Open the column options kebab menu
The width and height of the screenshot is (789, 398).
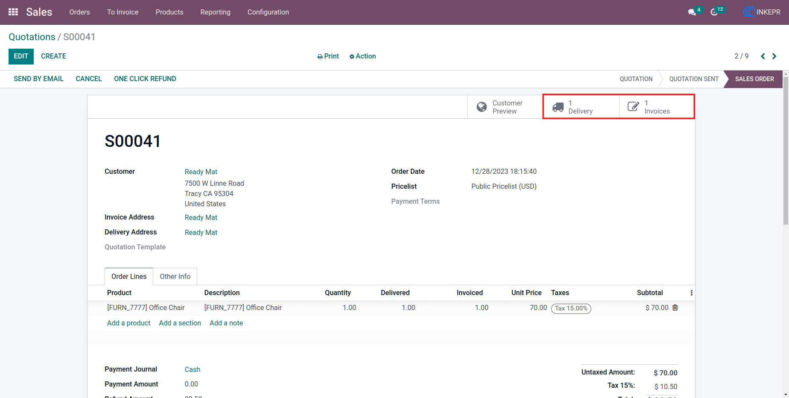pyautogui.click(x=691, y=293)
